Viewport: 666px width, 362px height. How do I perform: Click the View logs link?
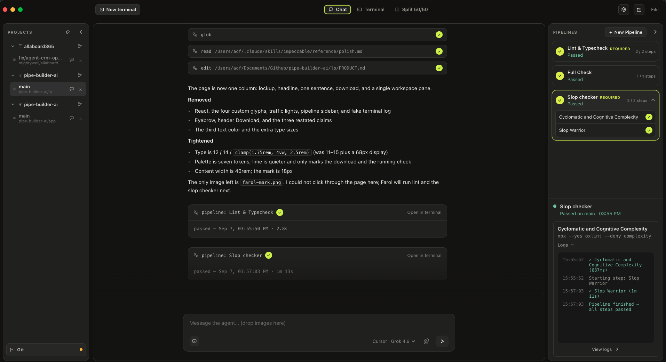pos(605,349)
